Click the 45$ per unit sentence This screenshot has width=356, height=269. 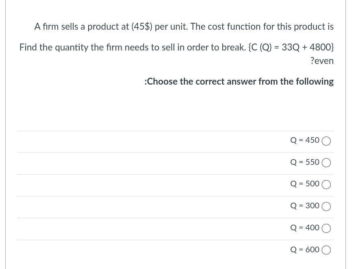click(x=184, y=26)
